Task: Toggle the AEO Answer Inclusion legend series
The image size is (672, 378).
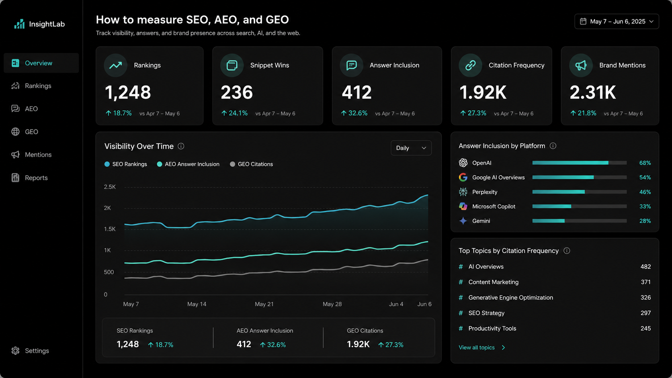Action: pyautogui.click(x=188, y=164)
